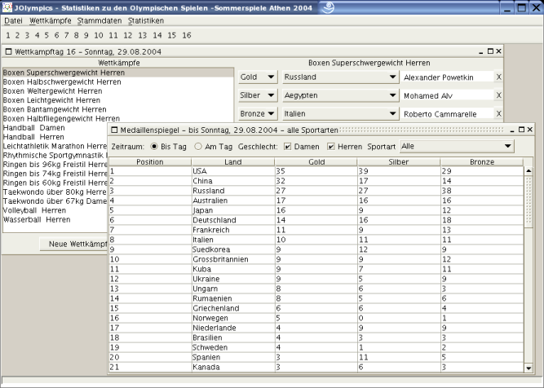Image resolution: width=544 pixels, height=388 pixels.
Task: Uncheck the Damen checkbox
Action: (287, 147)
